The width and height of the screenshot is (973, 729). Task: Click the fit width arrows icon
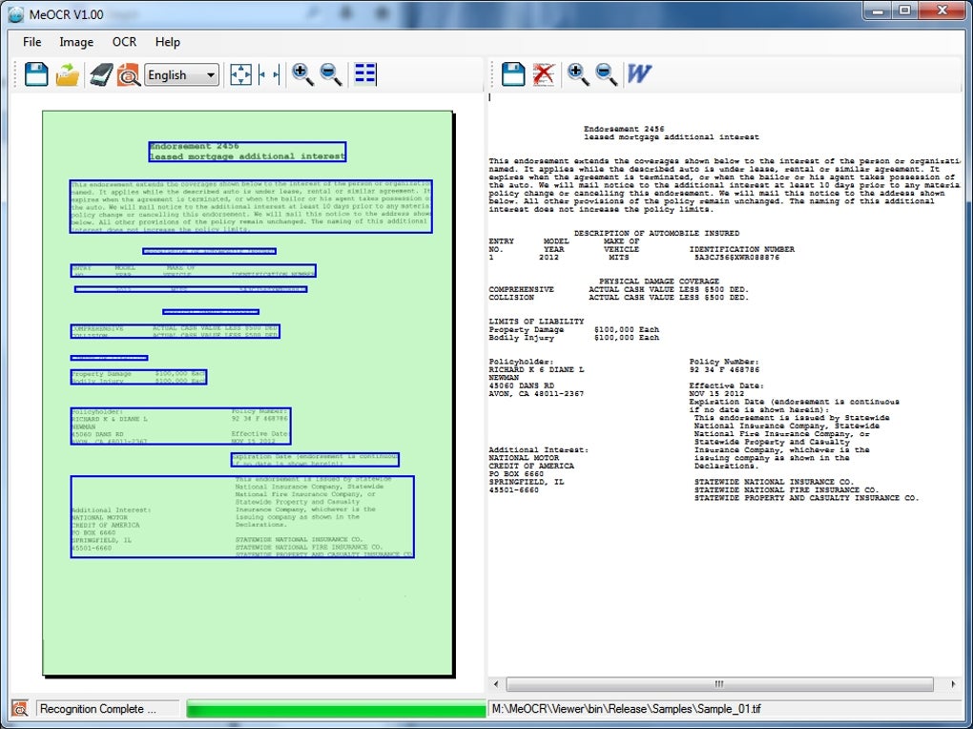(x=269, y=74)
